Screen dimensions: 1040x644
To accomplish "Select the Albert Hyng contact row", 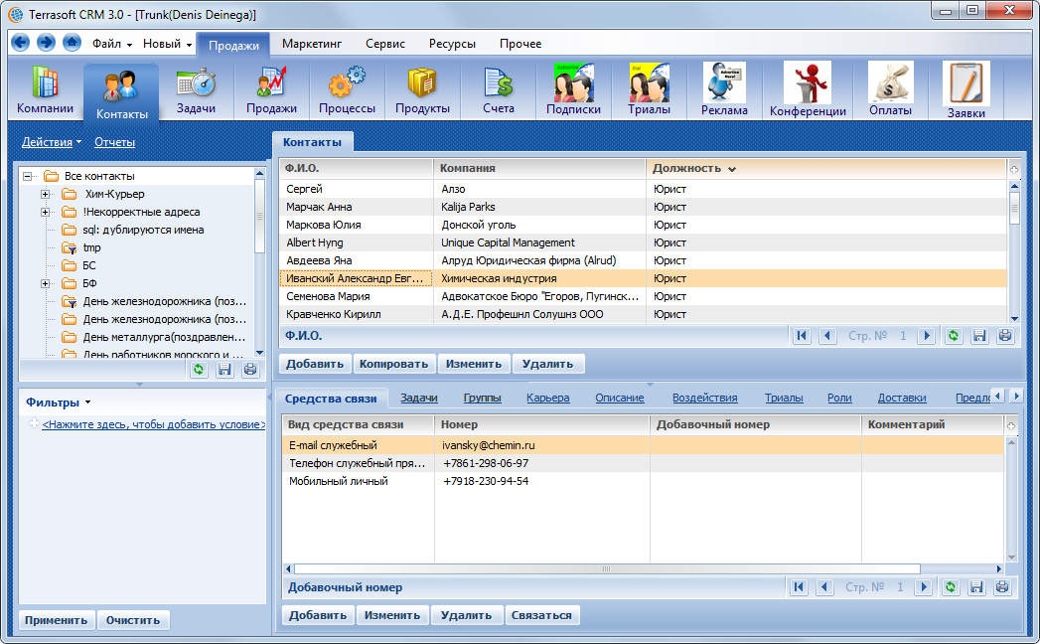I will point(642,243).
